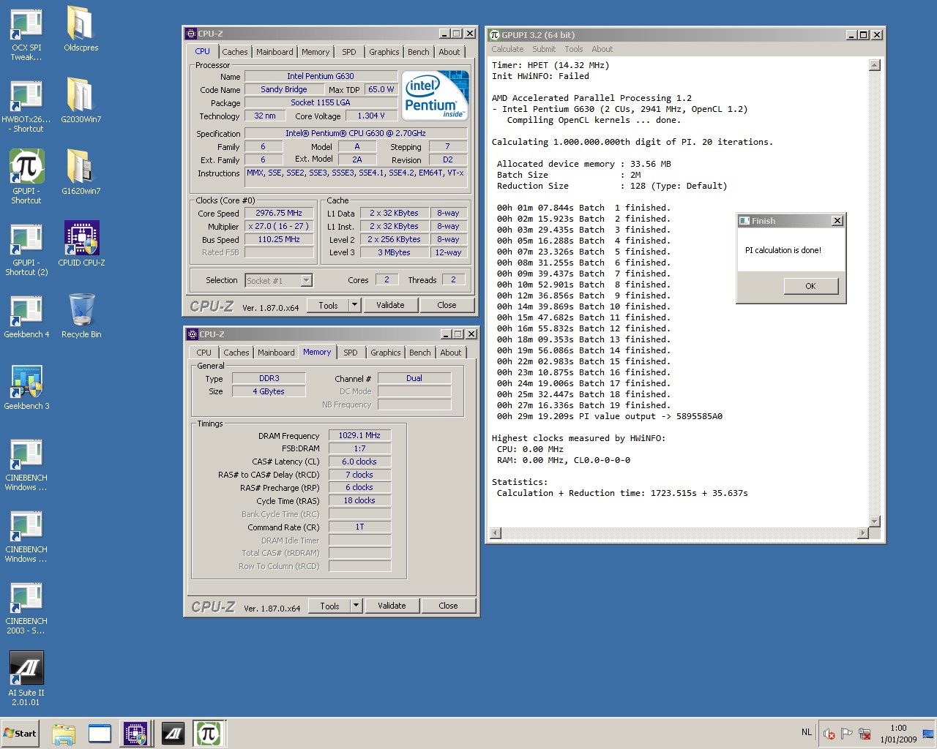Click Tools button in bottom CPU-Z window
The image size is (937, 749).
[329, 606]
